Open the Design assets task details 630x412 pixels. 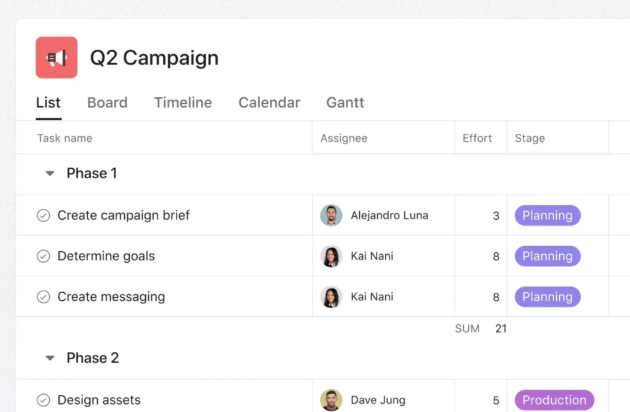[98, 399]
